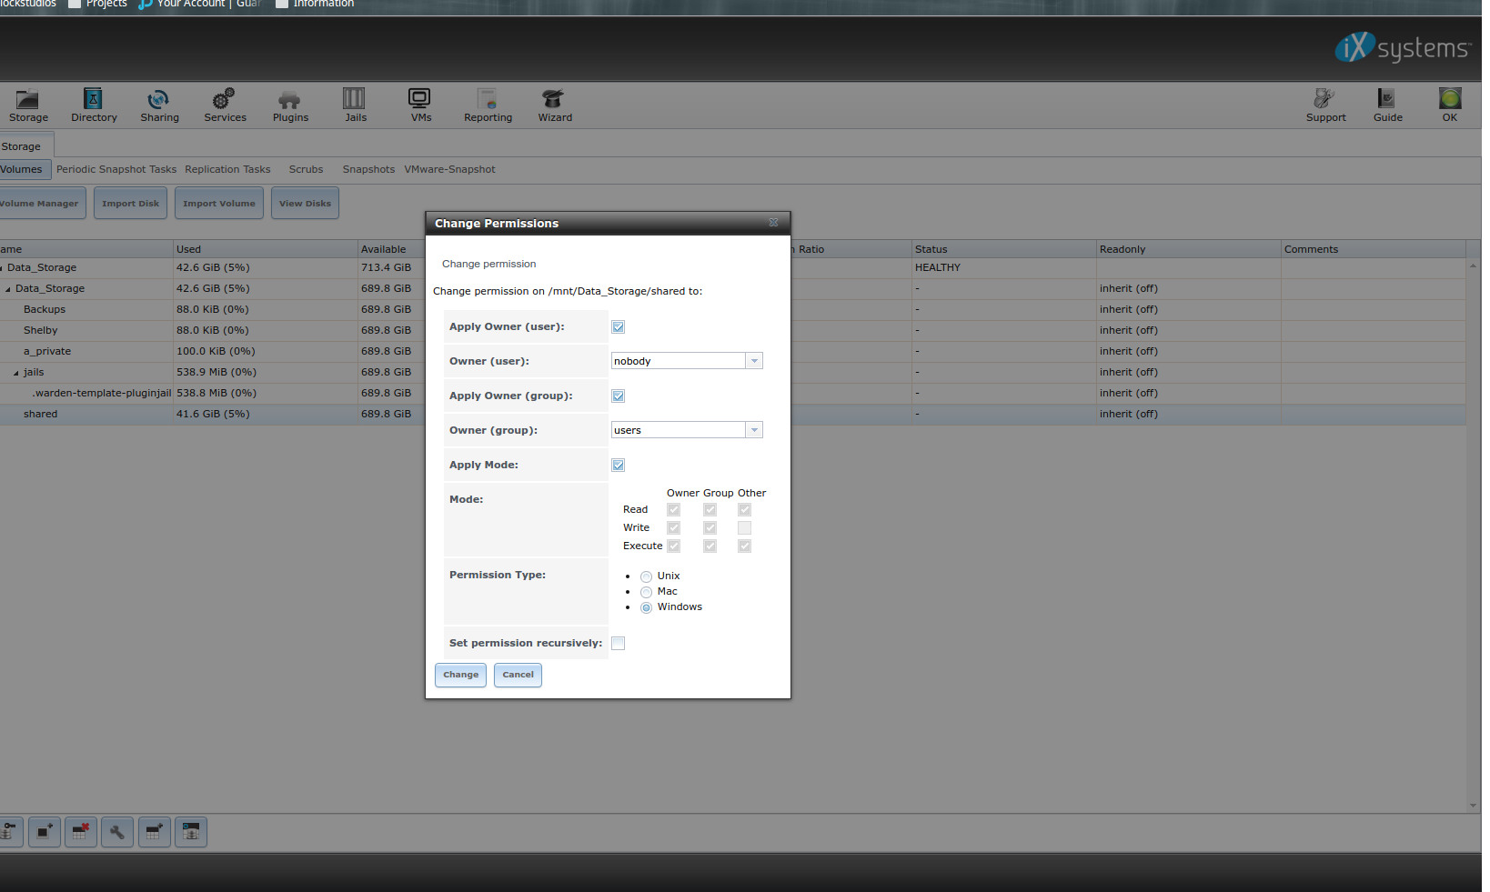Click the Cancel button in dialog

(518, 675)
